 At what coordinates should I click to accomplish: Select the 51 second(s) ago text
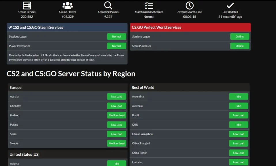pos(230,16)
